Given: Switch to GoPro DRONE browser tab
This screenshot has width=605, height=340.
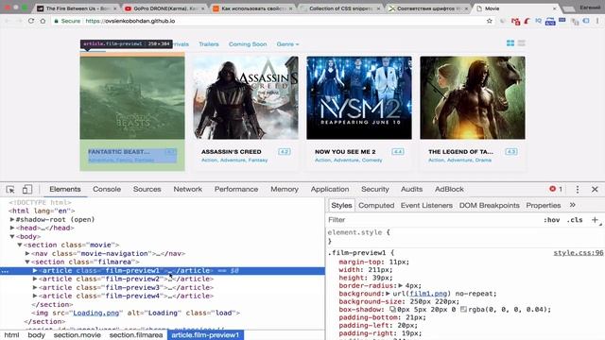Looking at the screenshot, I should pyautogui.click(x=164, y=8).
